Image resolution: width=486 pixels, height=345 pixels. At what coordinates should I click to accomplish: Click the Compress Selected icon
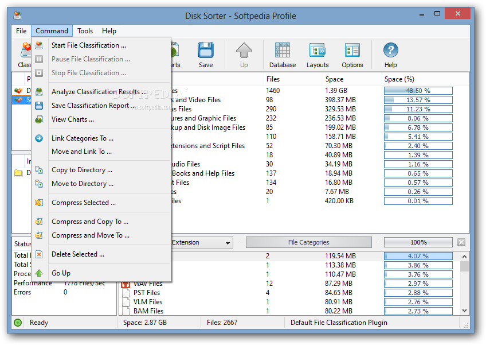click(39, 203)
